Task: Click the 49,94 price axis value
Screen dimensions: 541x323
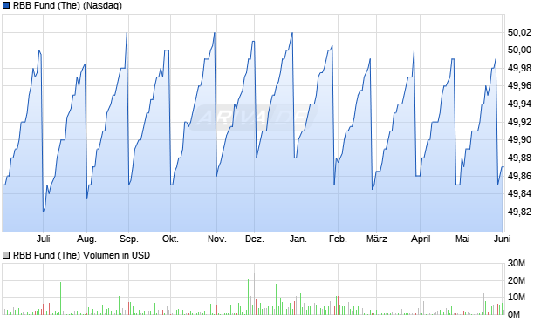Action: pyautogui.click(x=519, y=104)
